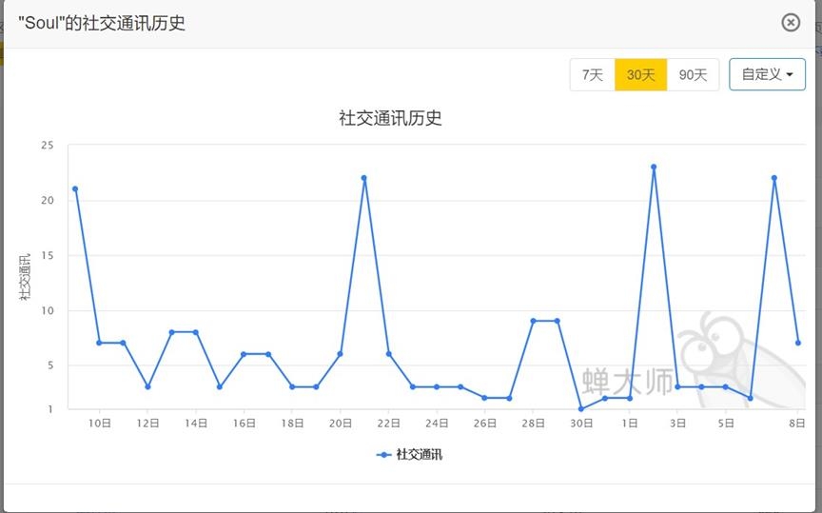Click the x-axis label 1日

(630, 424)
